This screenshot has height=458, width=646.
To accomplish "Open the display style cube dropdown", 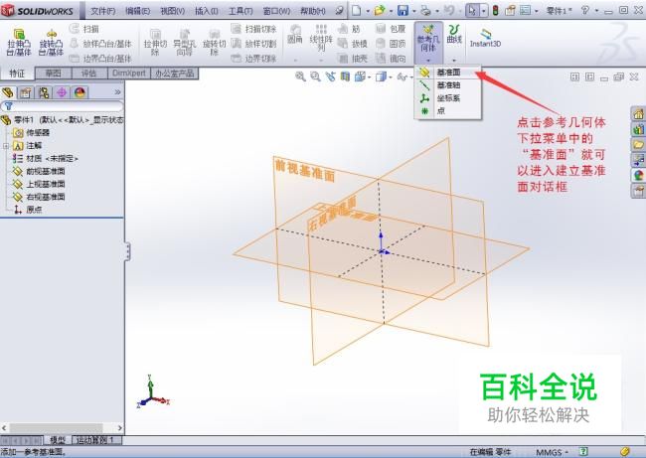I will (x=391, y=76).
